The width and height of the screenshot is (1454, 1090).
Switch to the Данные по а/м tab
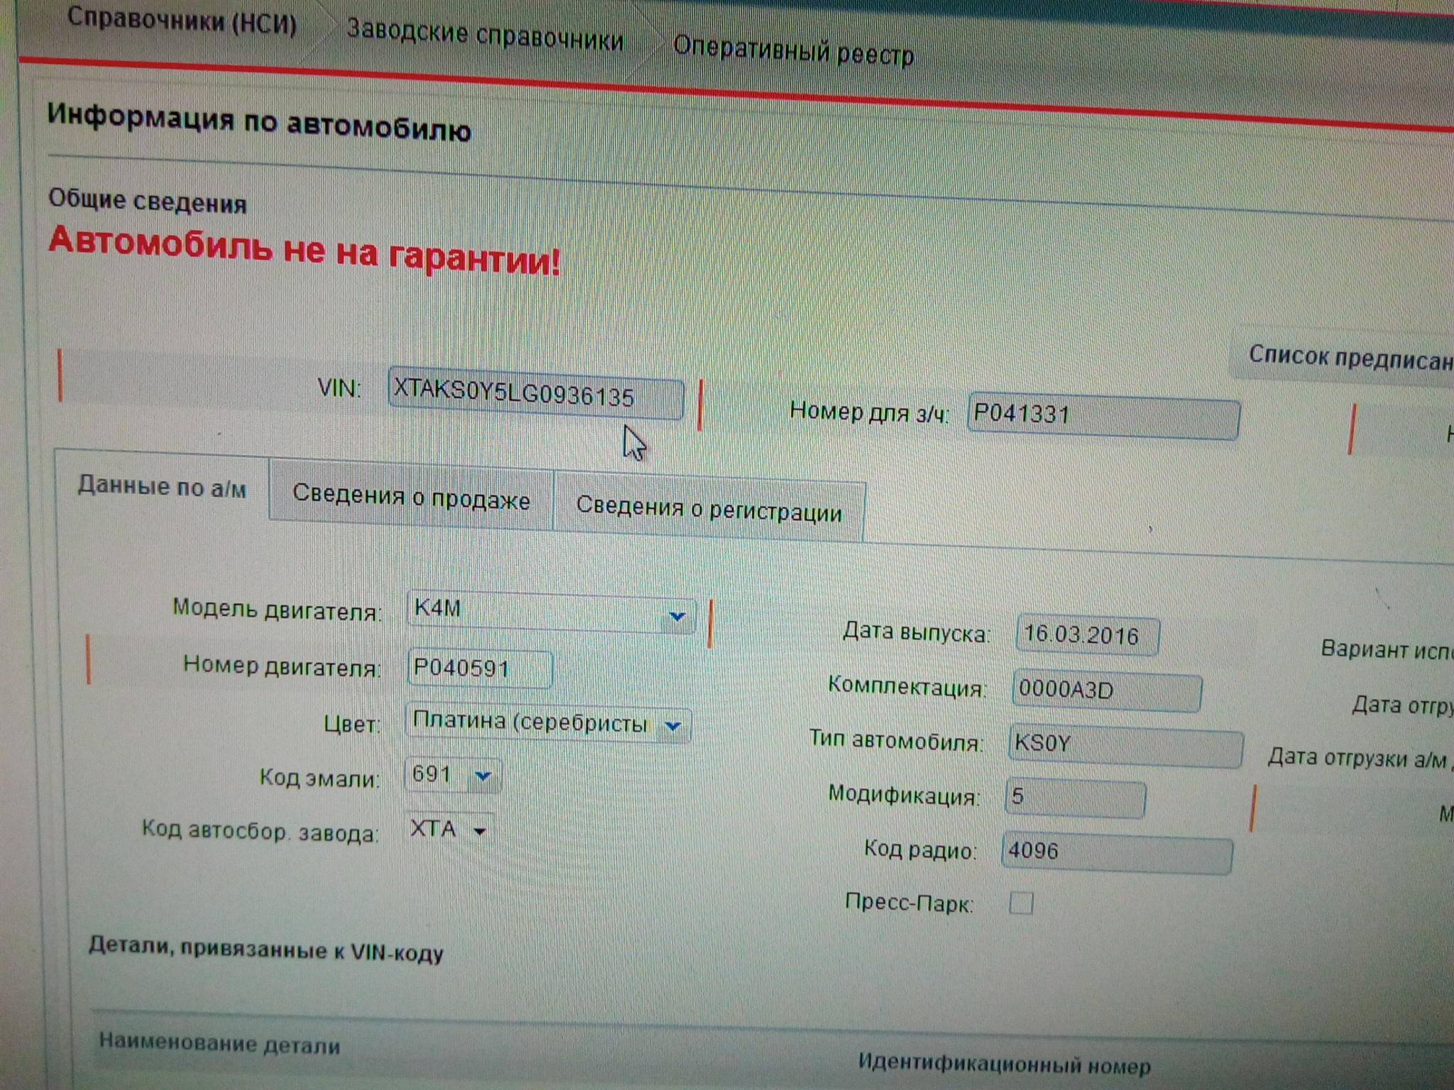click(x=162, y=488)
